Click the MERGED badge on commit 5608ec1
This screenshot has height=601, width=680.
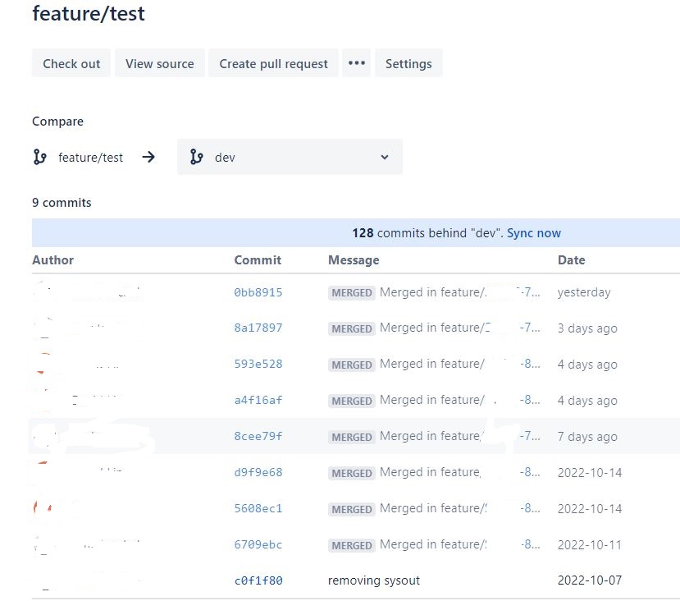(x=352, y=509)
